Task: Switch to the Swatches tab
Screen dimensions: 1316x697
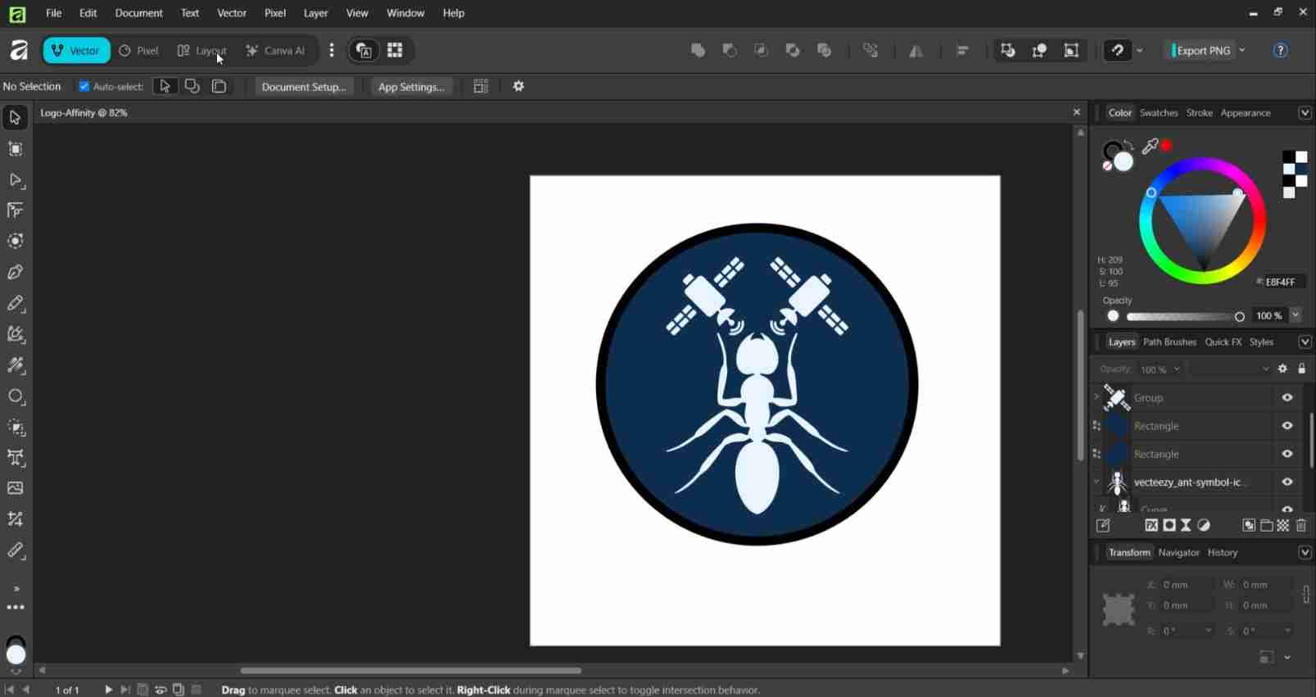Action: 1158,113
